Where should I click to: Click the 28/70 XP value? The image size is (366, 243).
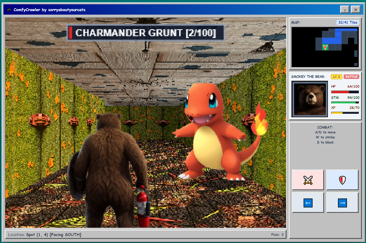click(354, 108)
